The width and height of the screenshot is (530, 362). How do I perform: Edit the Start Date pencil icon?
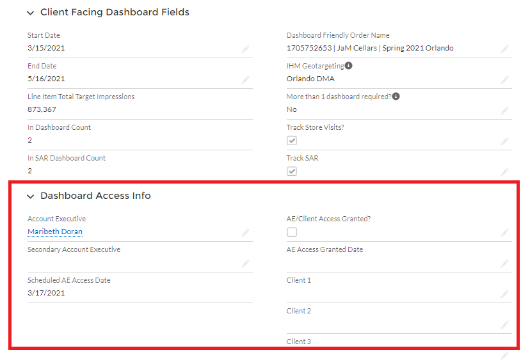pyautogui.click(x=245, y=49)
